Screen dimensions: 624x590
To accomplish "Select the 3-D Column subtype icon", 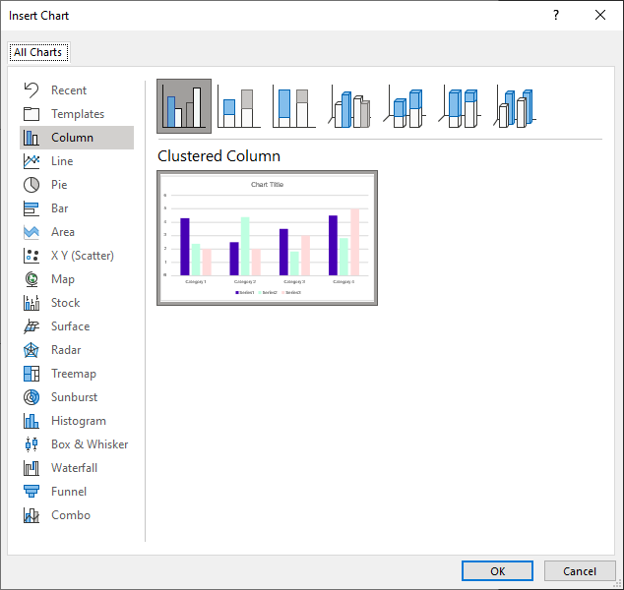I will coord(515,106).
